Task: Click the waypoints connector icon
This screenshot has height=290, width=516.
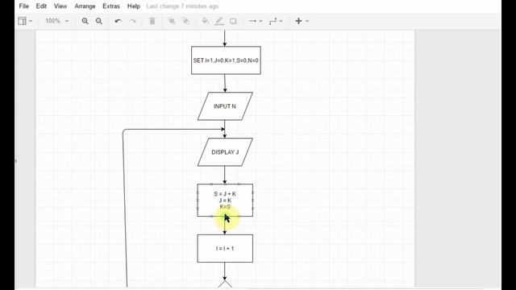Action: pyautogui.click(x=273, y=21)
